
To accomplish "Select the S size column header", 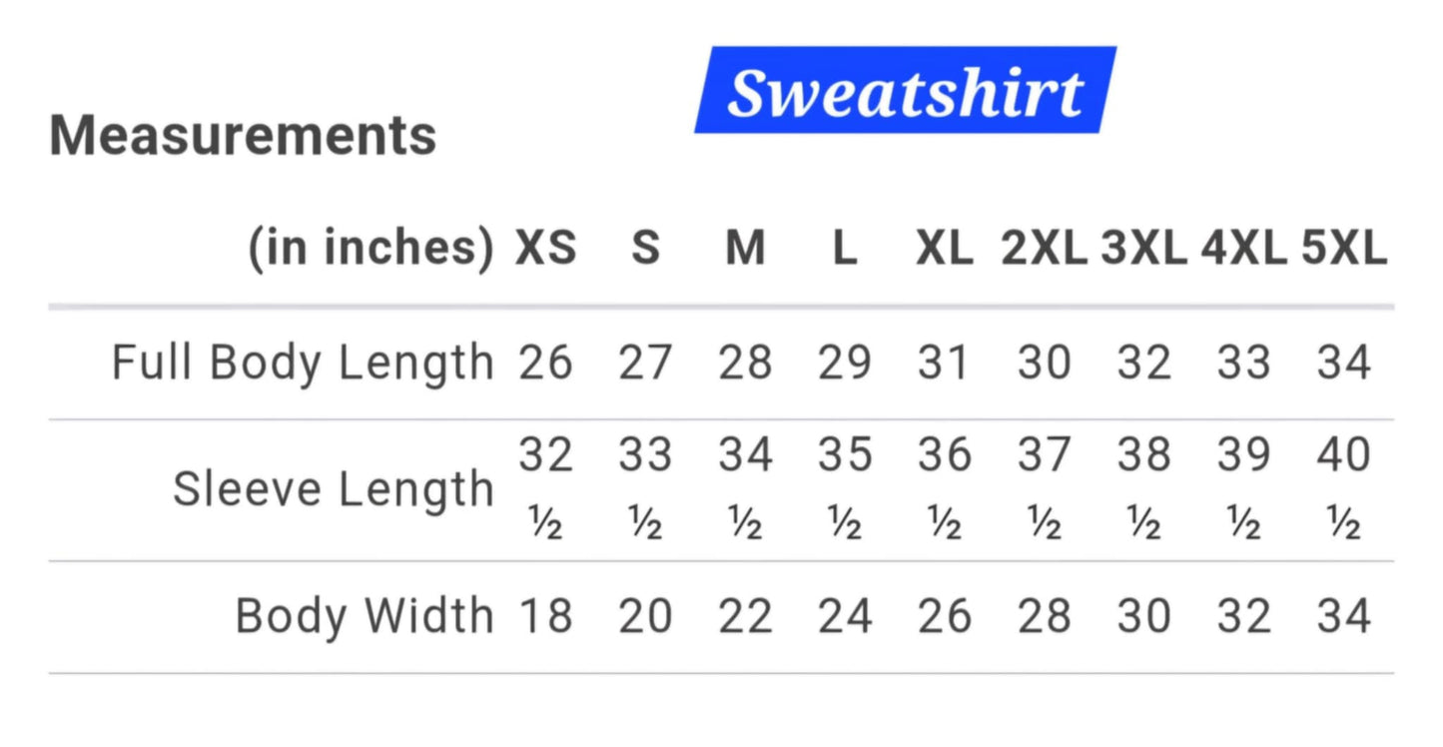I will (x=645, y=249).
